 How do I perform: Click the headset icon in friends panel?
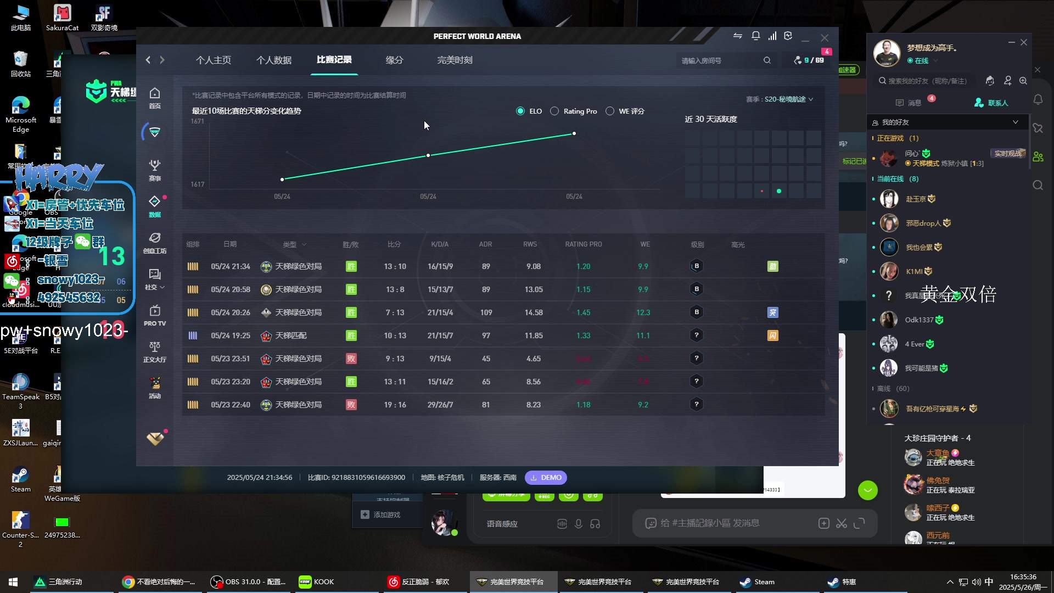(990, 81)
